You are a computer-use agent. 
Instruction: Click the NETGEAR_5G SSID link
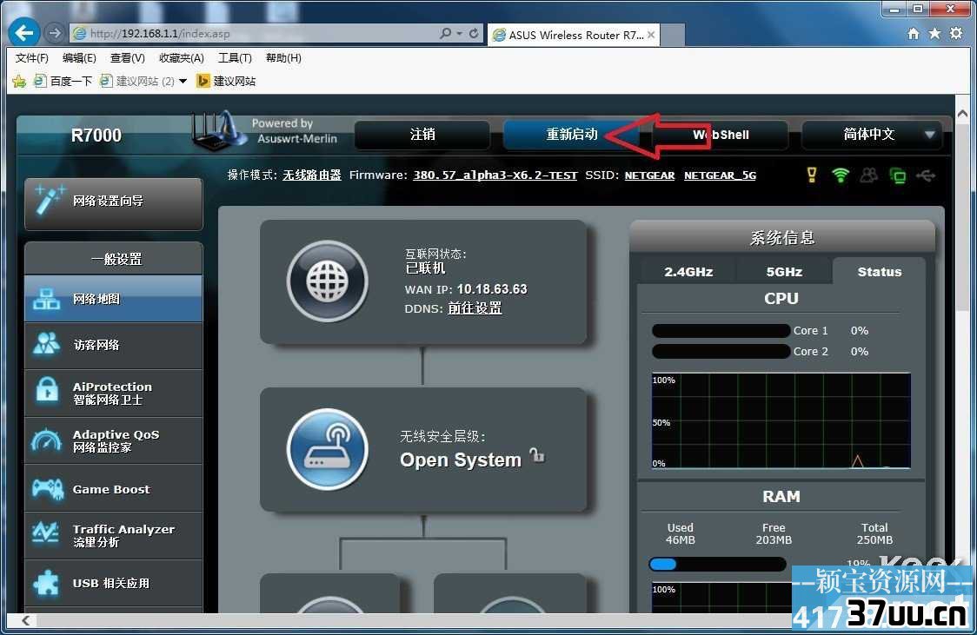click(x=720, y=175)
